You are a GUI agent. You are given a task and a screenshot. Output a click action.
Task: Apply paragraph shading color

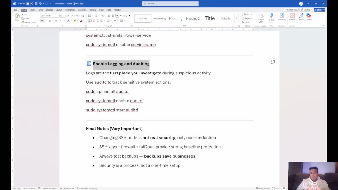click(115, 21)
